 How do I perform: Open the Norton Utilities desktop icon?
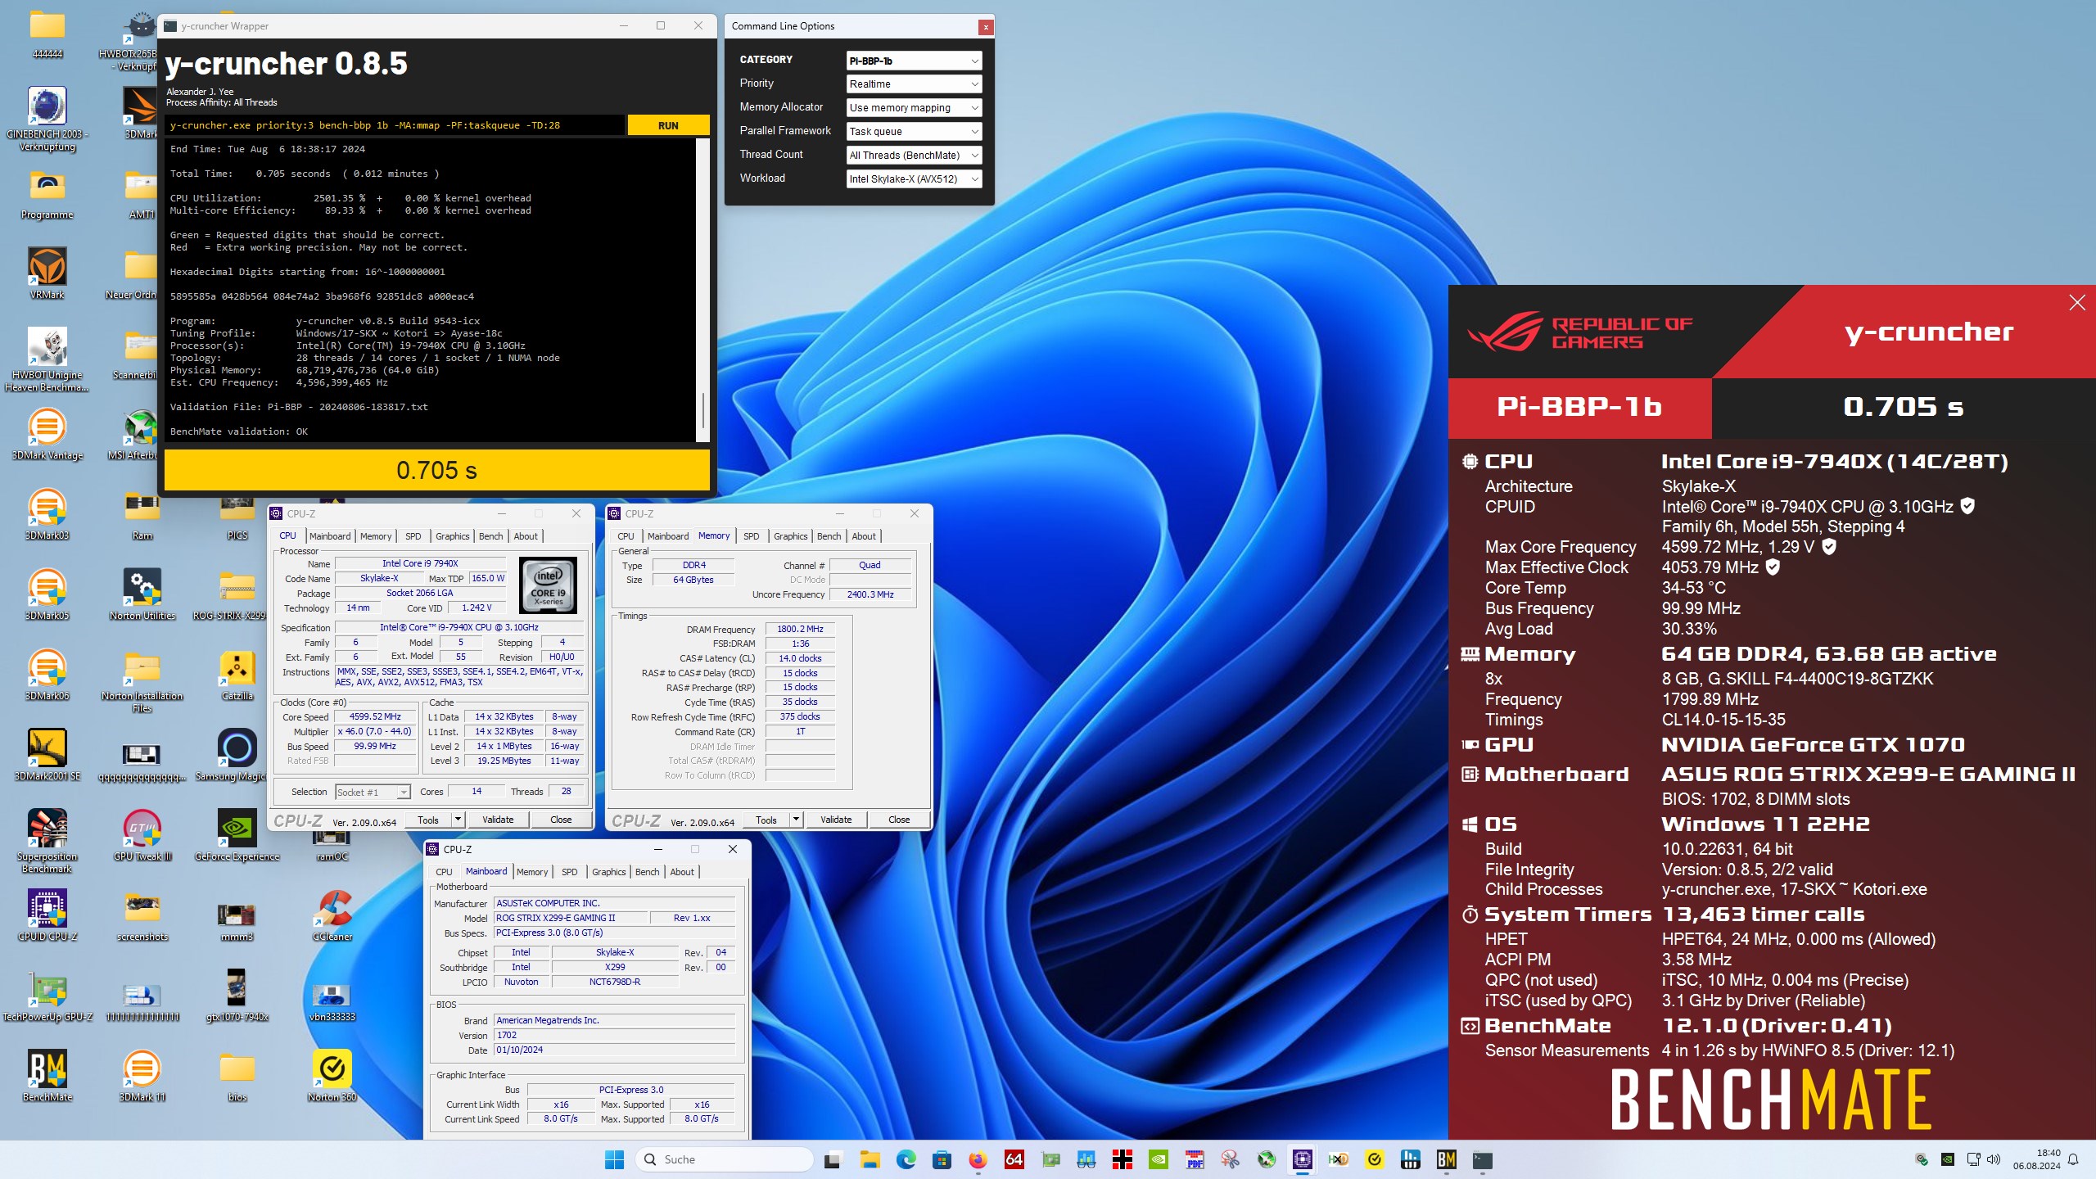click(x=142, y=595)
